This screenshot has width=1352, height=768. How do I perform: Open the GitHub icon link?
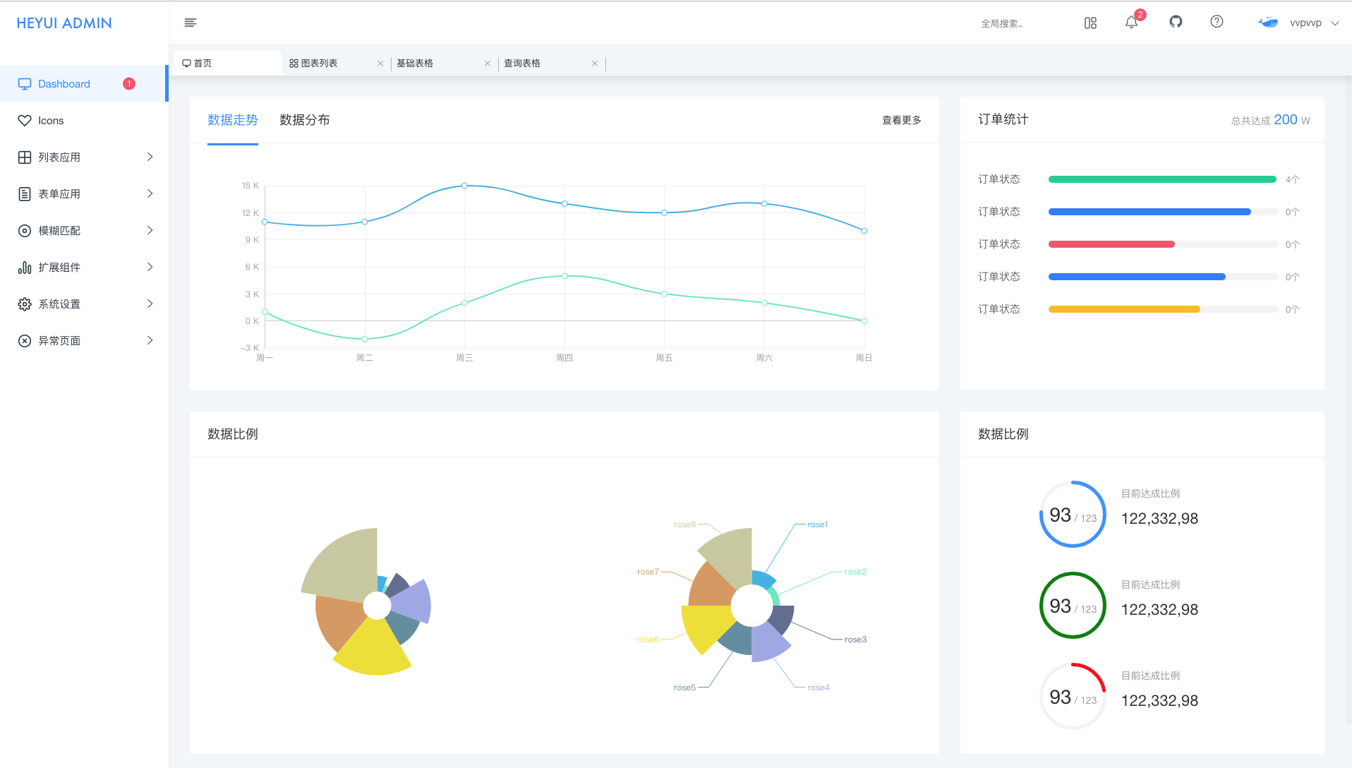click(x=1176, y=22)
